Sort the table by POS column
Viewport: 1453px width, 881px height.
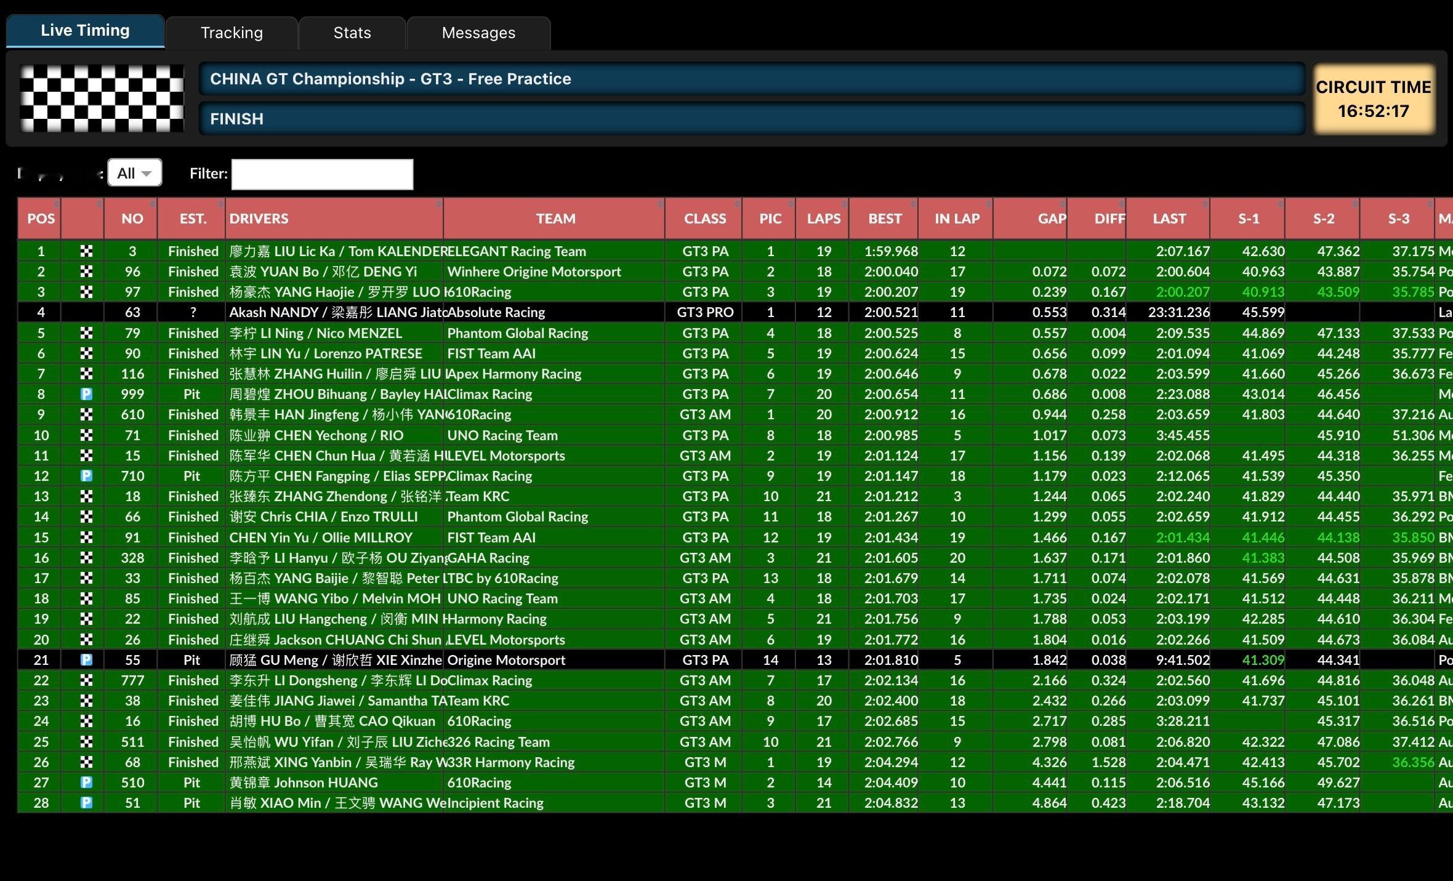click(x=41, y=219)
